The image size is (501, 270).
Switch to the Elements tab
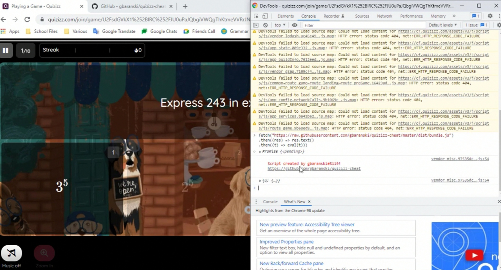285,16
